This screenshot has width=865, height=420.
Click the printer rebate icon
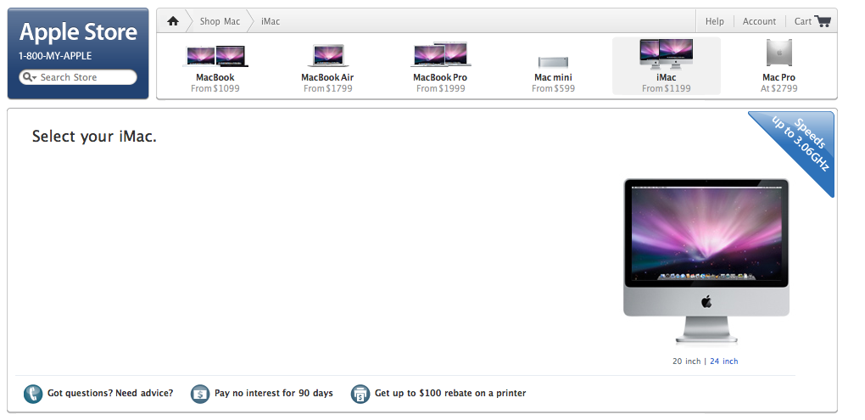point(360,394)
